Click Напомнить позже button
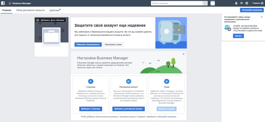 click(x=113, y=45)
